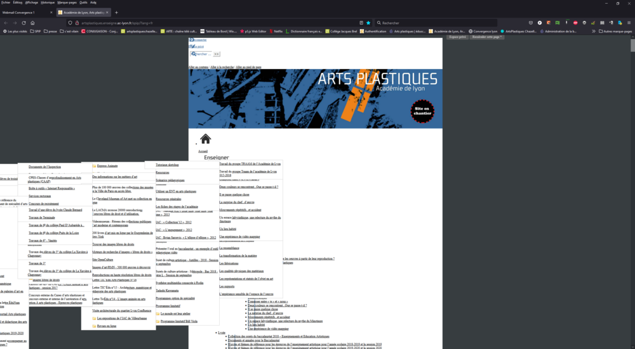Open a new tab with plus button

(116, 13)
